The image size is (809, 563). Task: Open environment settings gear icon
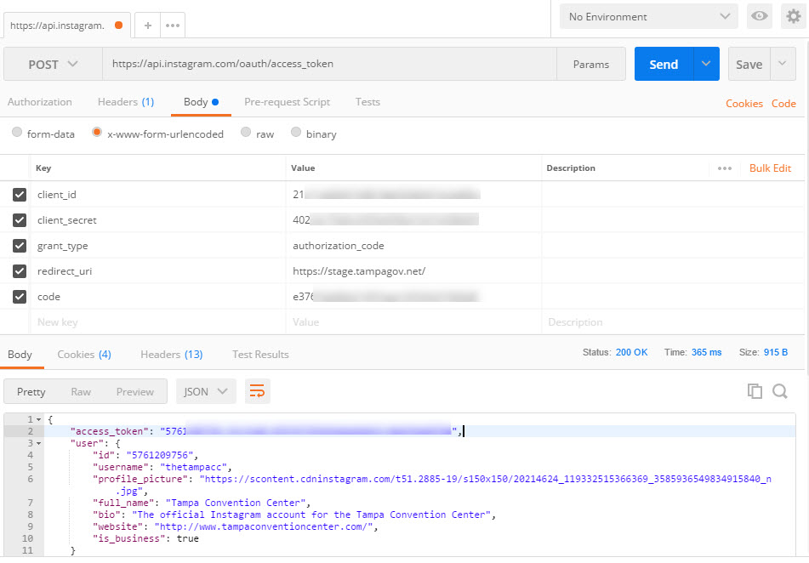793,16
